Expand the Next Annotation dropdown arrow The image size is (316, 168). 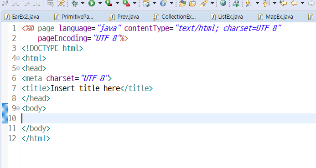257,3
